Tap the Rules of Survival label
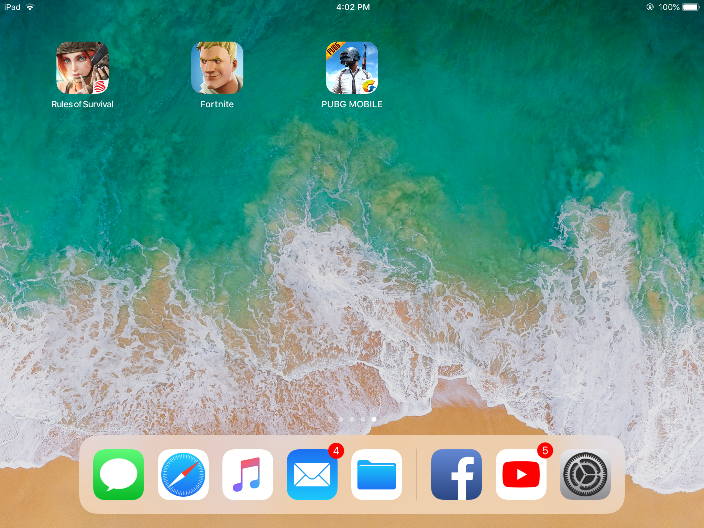The height and width of the screenshot is (528, 704). 82,104
